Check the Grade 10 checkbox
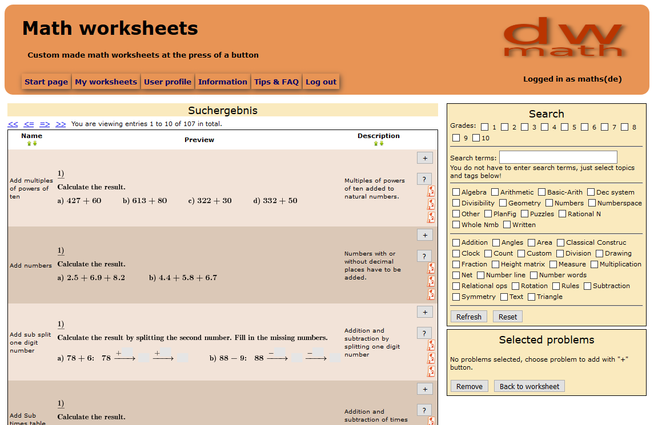The width and height of the screenshot is (654, 425). [476, 138]
